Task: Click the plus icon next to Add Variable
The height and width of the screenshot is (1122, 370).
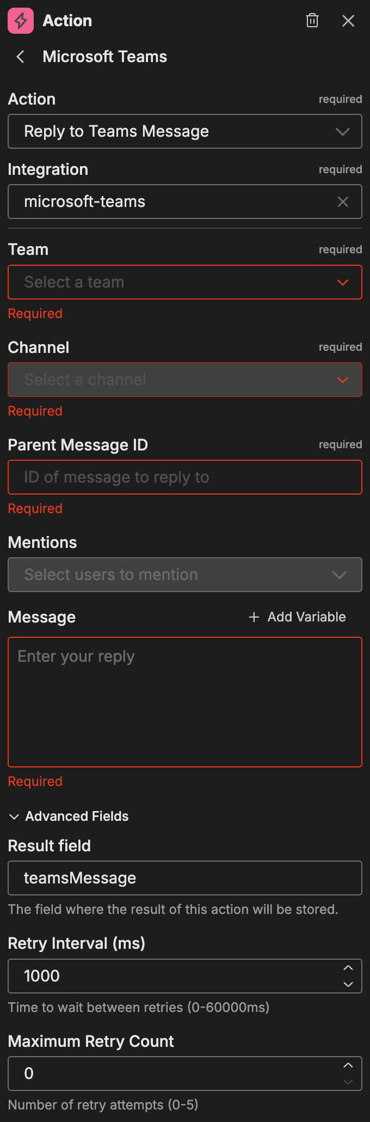Action: point(254,617)
